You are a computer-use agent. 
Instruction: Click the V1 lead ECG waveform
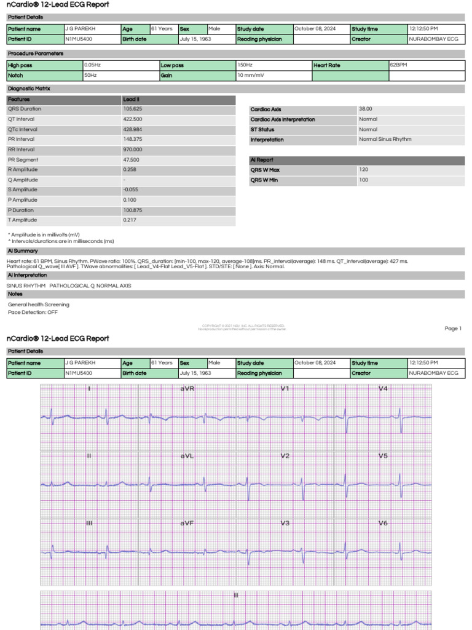coord(285,418)
